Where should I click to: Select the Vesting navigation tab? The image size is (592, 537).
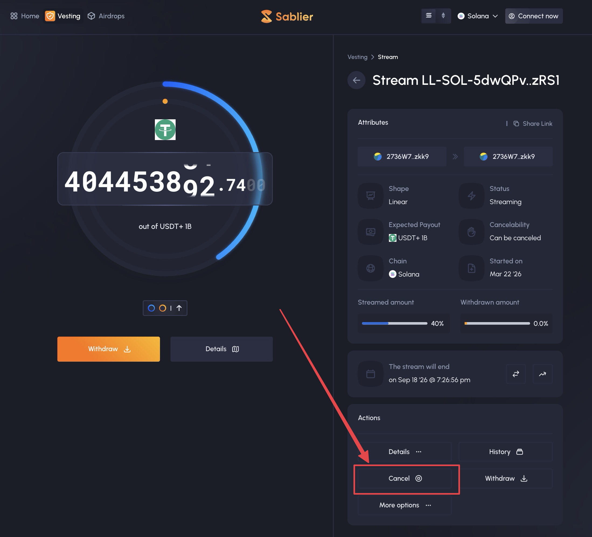[63, 16]
